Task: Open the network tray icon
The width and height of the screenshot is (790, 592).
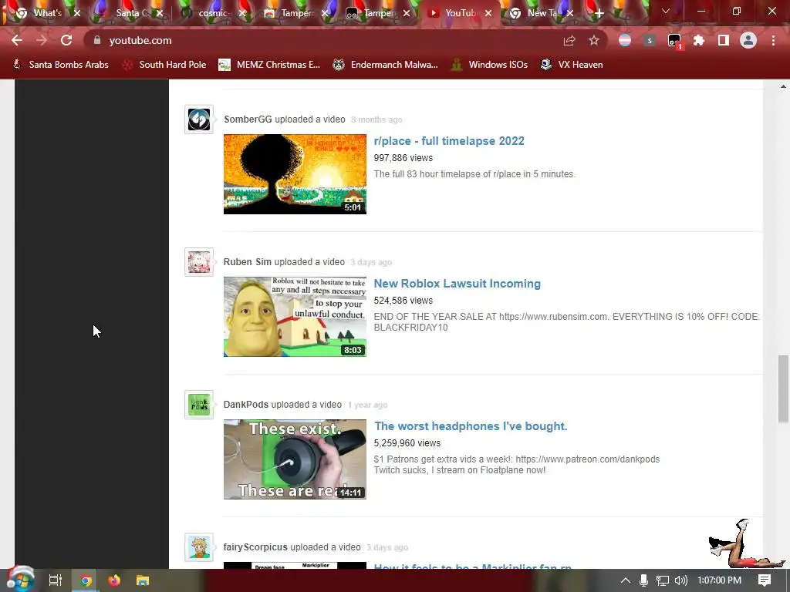Action: (x=663, y=580)
